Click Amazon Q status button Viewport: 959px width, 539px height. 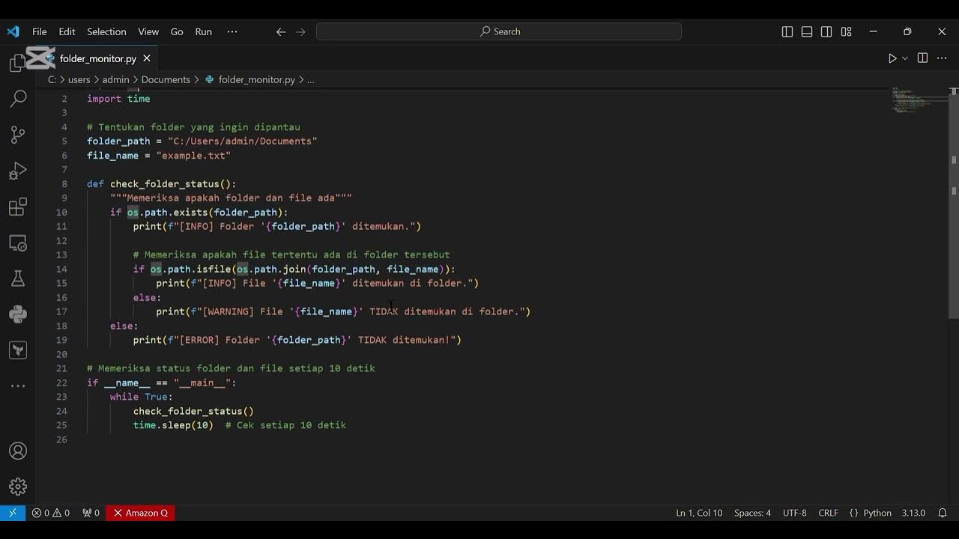point(140,513)
